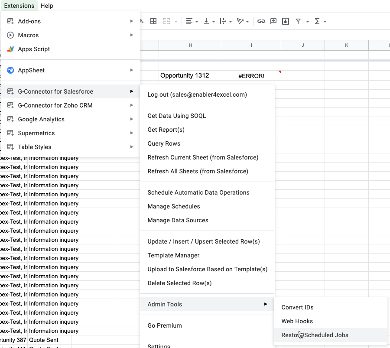The width and height of the screenshot is (390, 348).
Task: Open the Text rotation toolbar control
Action: point(243,21)
